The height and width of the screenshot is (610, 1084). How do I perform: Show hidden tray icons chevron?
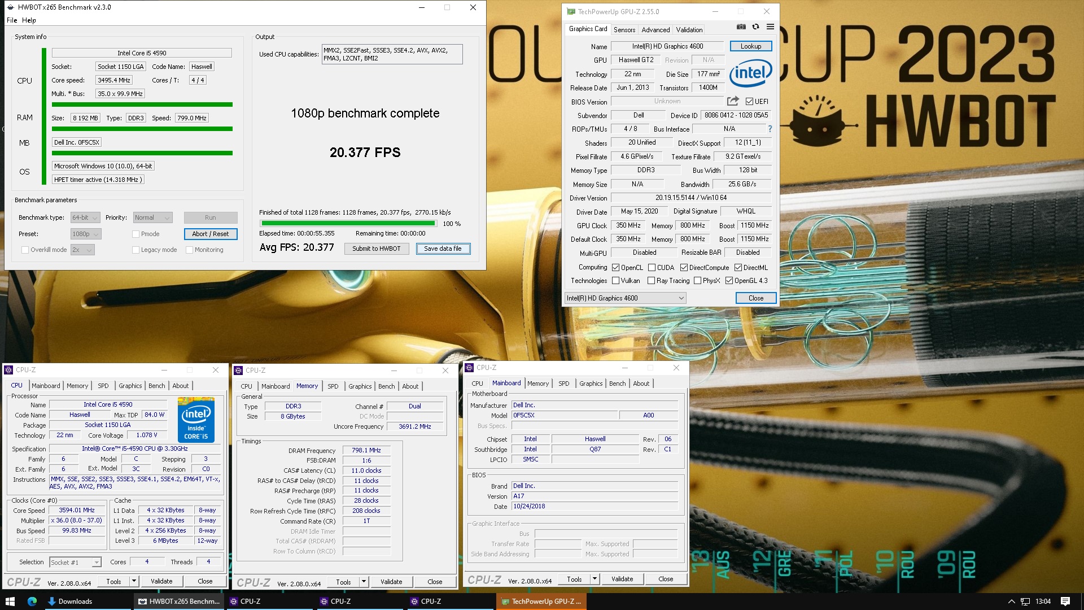click(x=1011, y=602)
